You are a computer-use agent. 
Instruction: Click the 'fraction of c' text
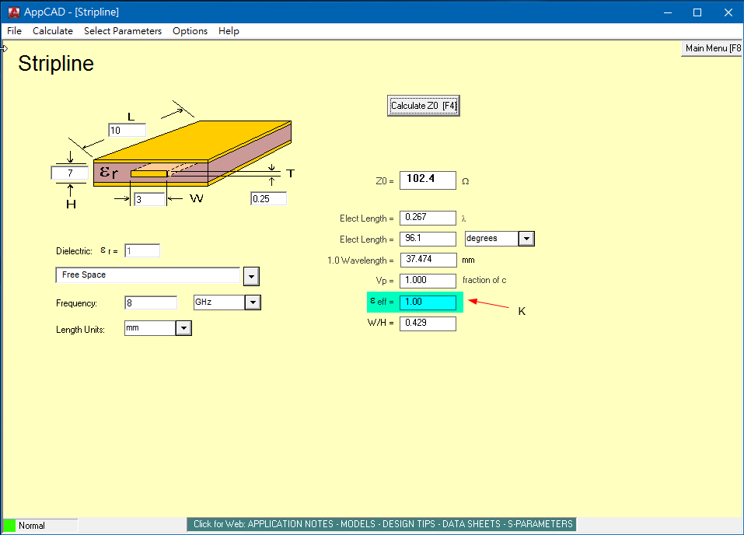coord(484,280)
